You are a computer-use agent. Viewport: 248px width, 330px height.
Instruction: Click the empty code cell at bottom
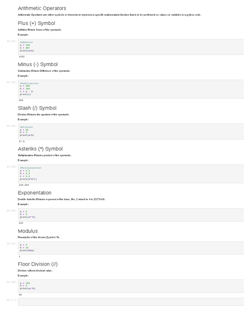tap(131, 302)
